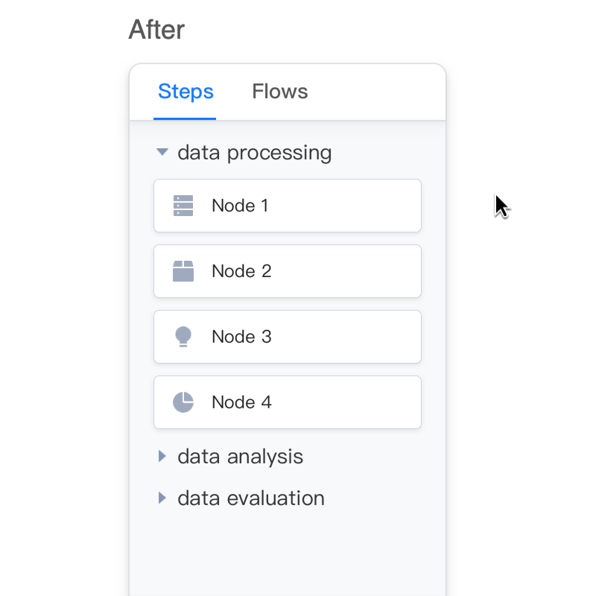Click the "After" heading text
Viewport: 596px width, 596px height.
click(156, 30)
